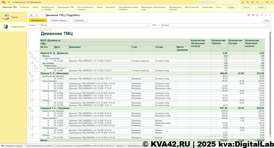Open the Города menu item
Image resolution: width=274 pixels, height=148 pixels.
coord(100,7)
